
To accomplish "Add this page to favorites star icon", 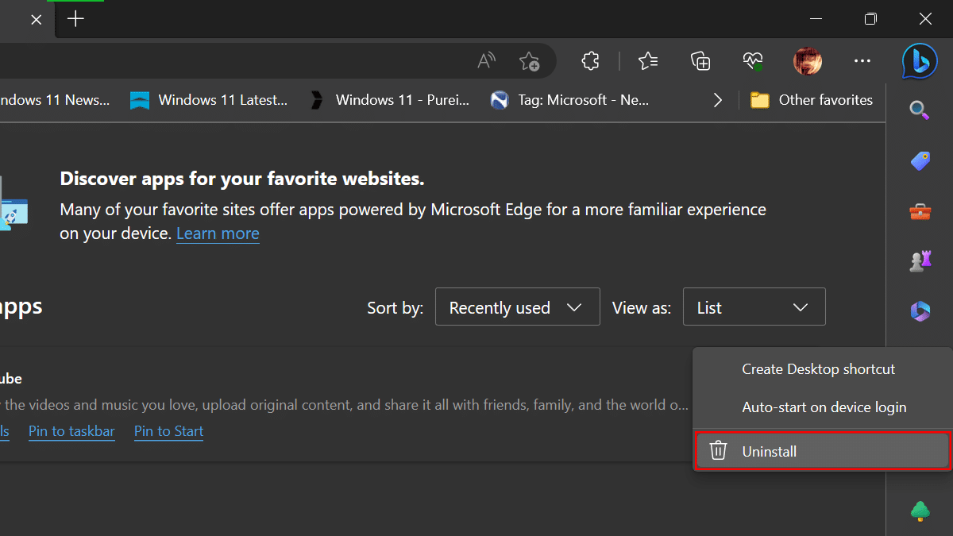I will tap(529, 61).
